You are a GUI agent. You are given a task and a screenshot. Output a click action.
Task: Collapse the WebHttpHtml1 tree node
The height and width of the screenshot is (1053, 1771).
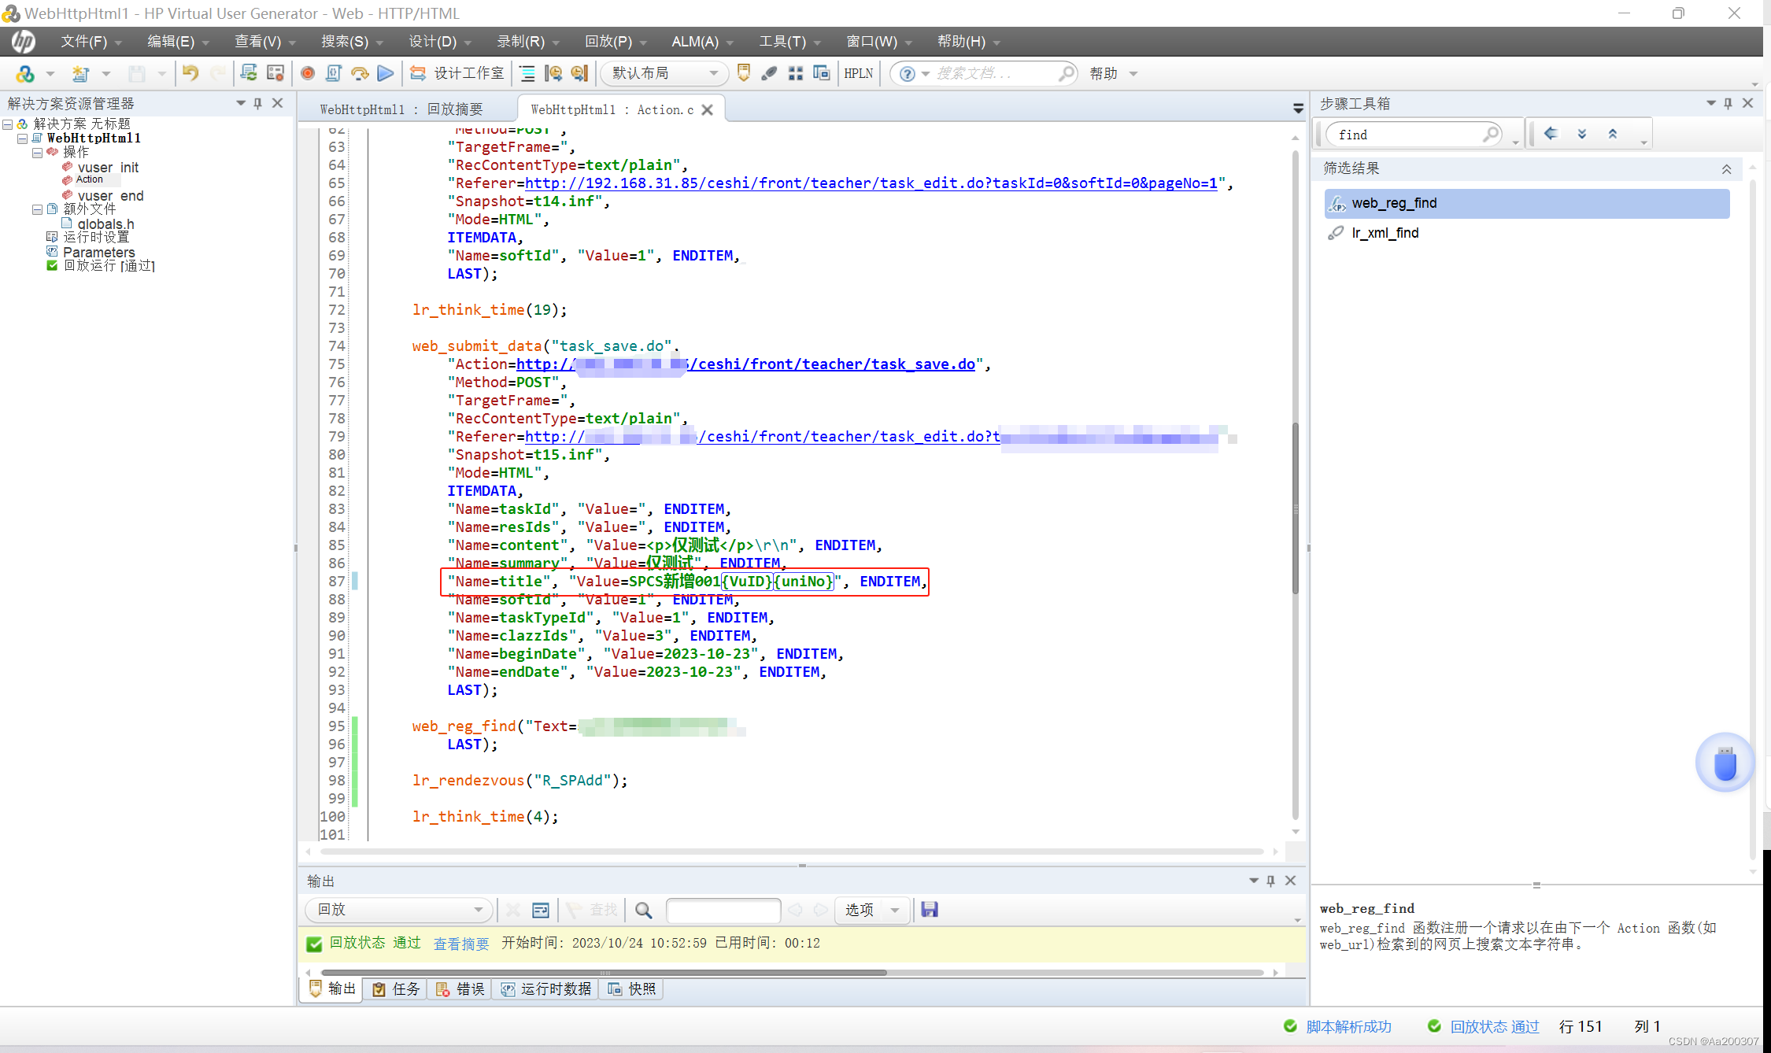pos(23,138)
